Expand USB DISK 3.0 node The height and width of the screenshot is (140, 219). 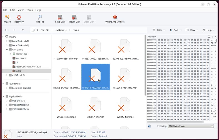click(x=7, y=101)
